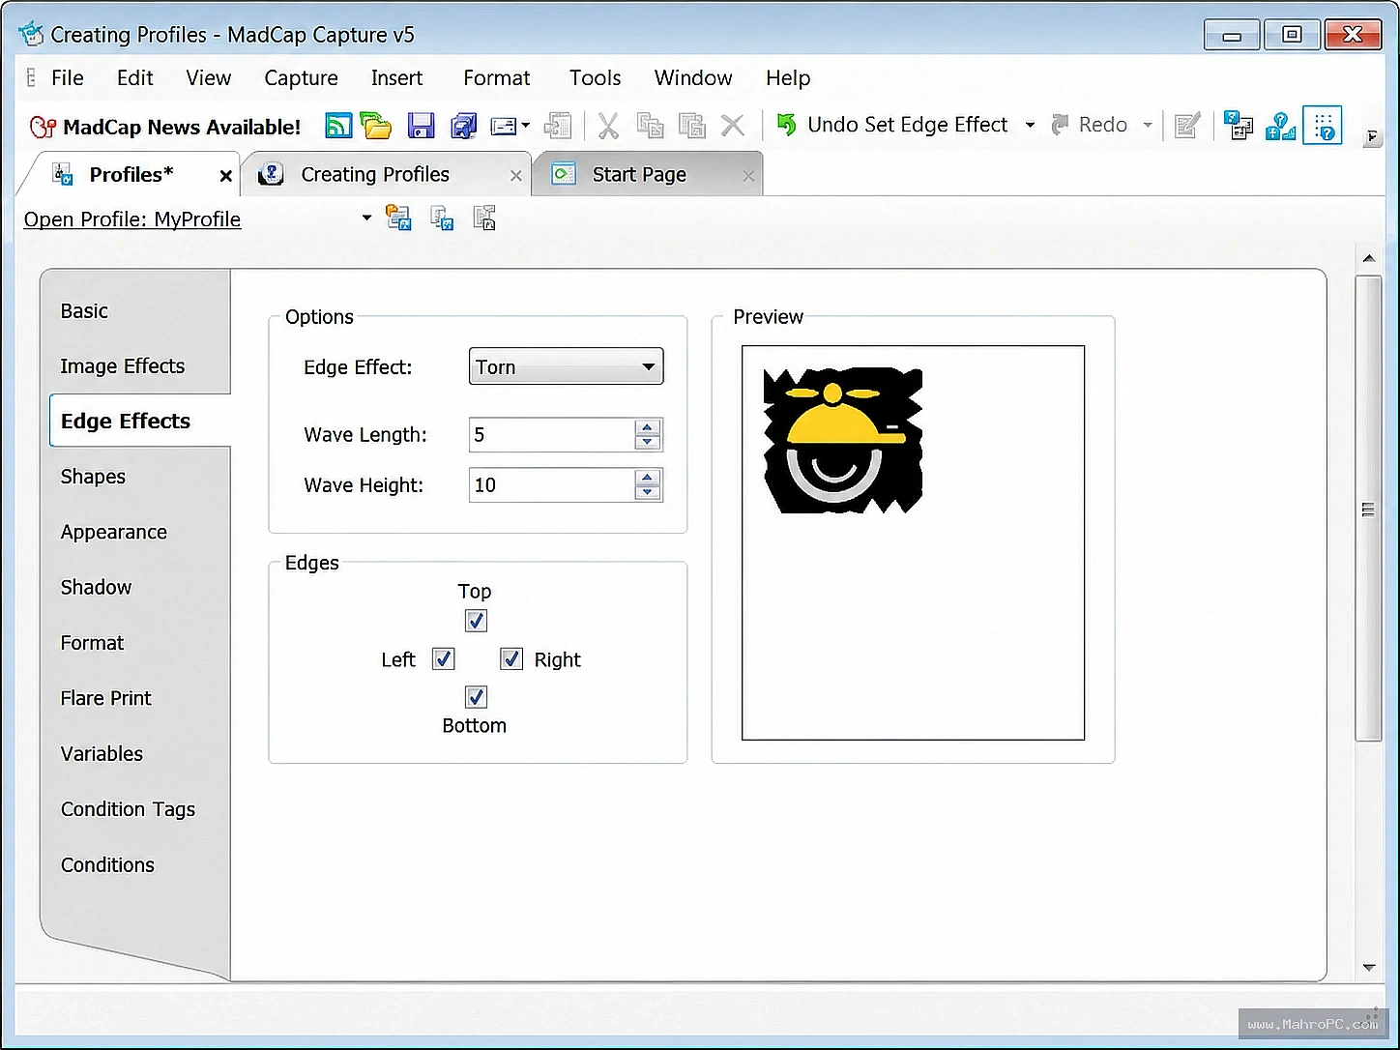Select the Variables side tab
Screen dimensions: 1400x1050
click(102, 754)
